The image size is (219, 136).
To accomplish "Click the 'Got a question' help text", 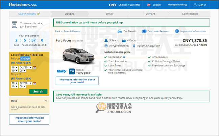I will coord(28,108).
